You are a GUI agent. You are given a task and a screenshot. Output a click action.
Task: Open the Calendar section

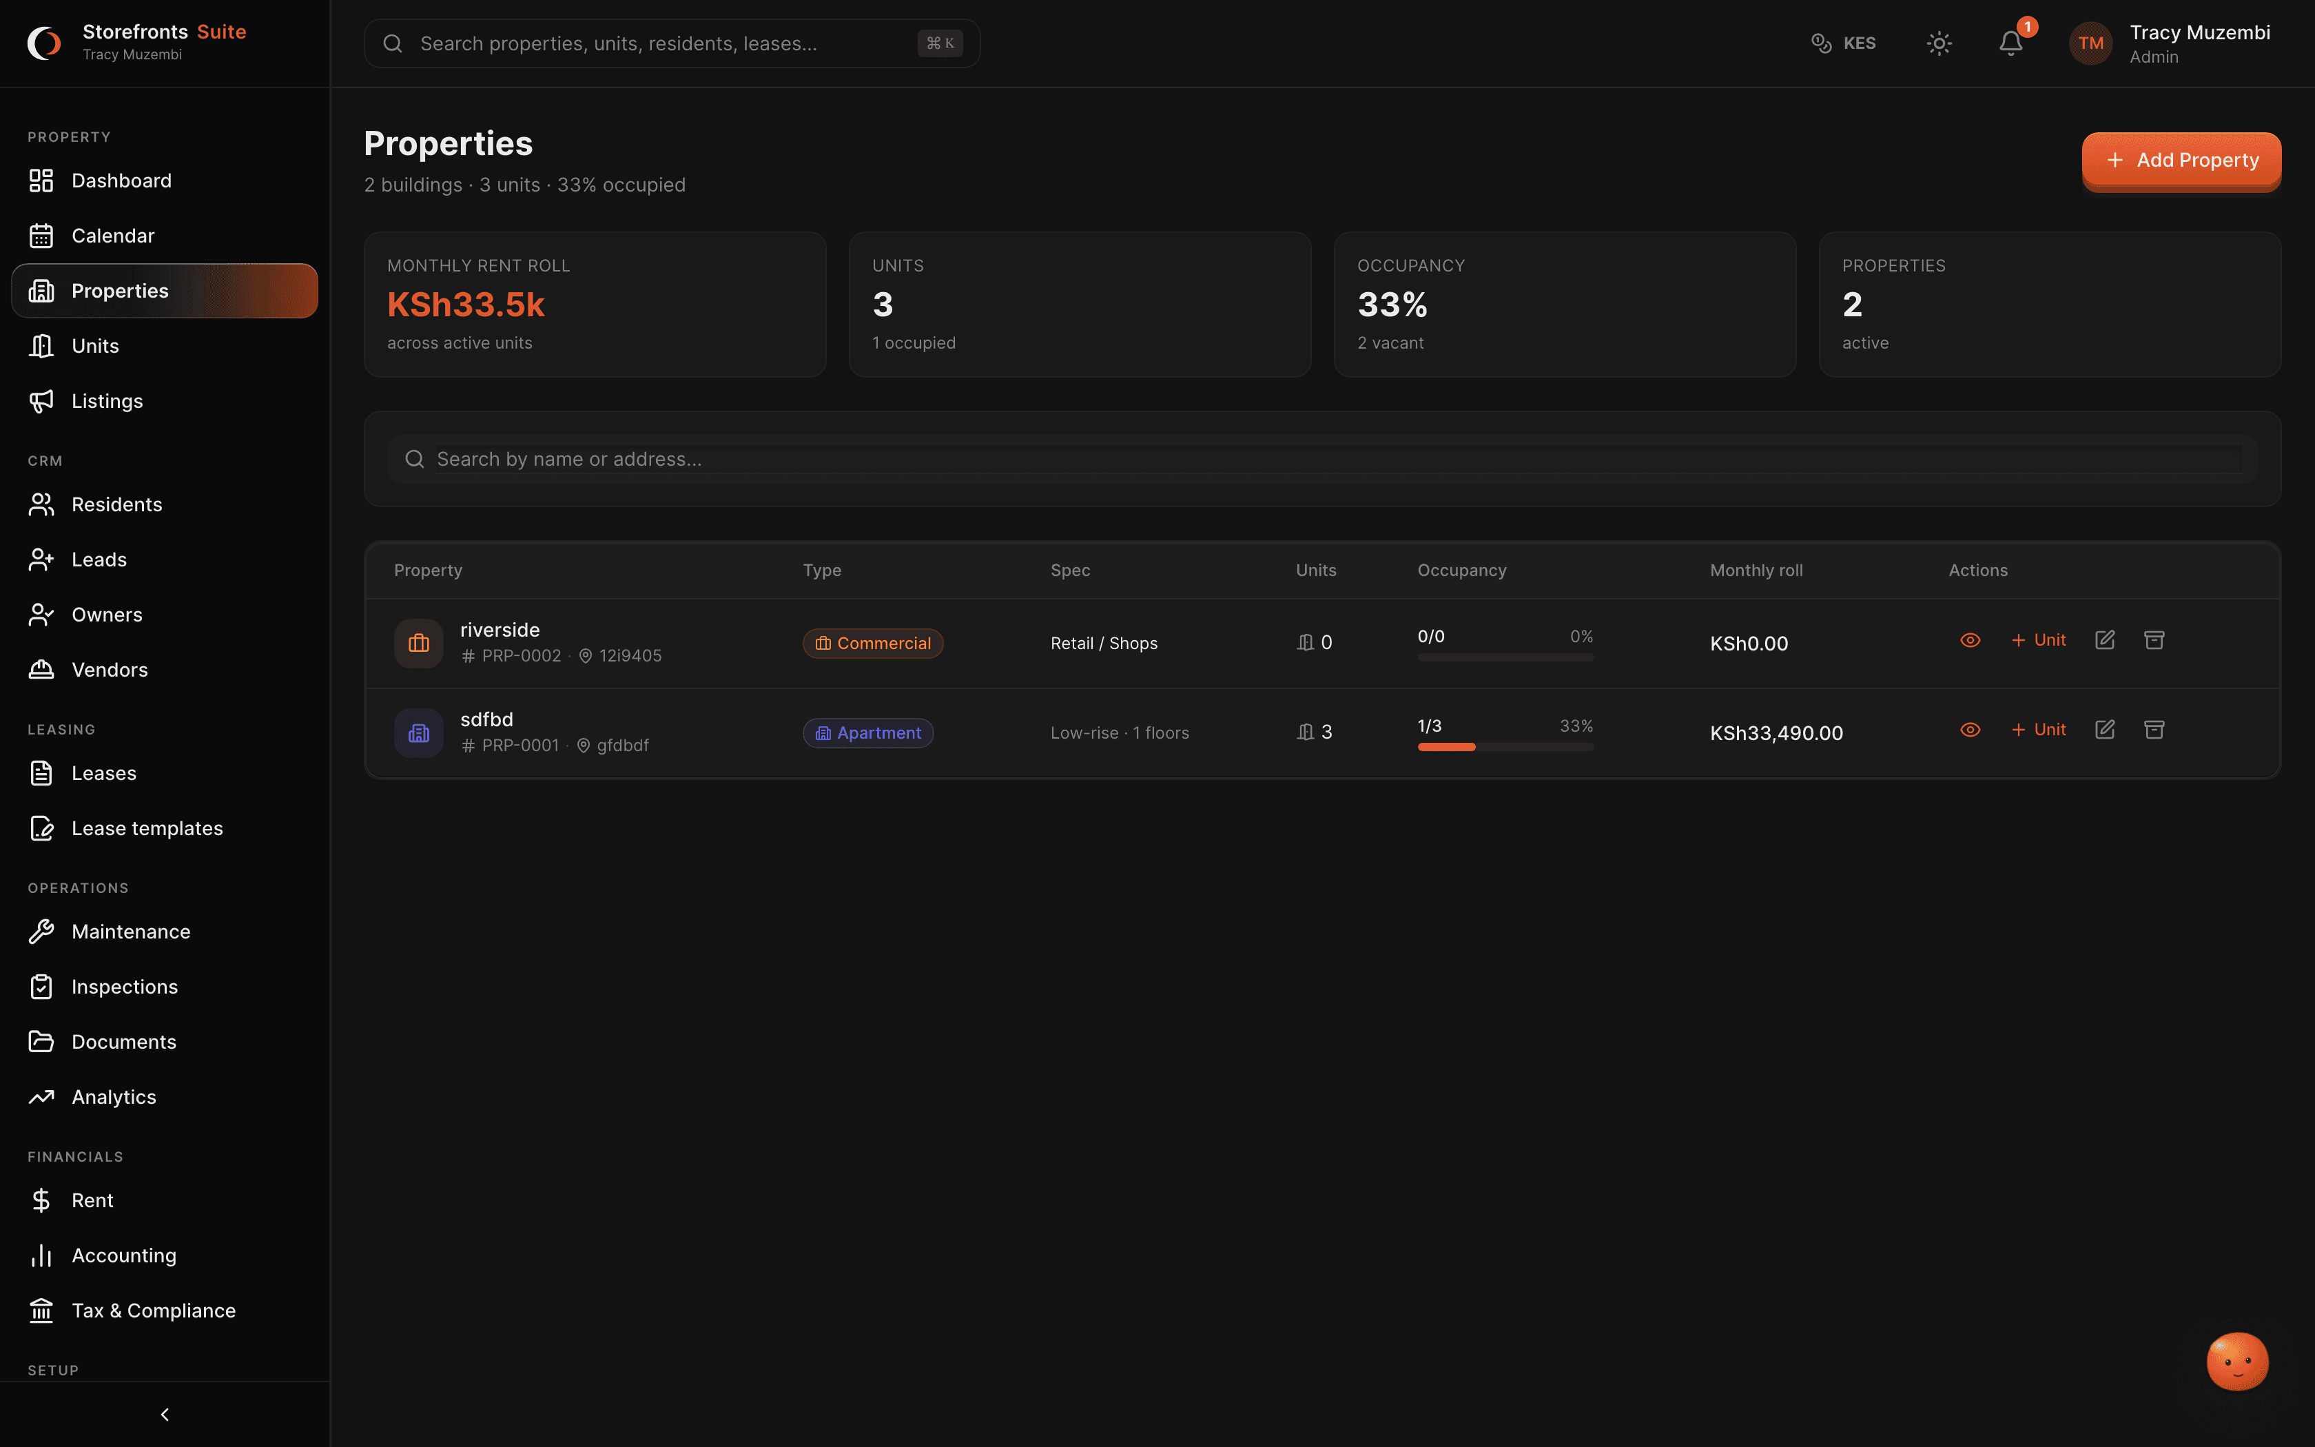click(x=165, y=236)
